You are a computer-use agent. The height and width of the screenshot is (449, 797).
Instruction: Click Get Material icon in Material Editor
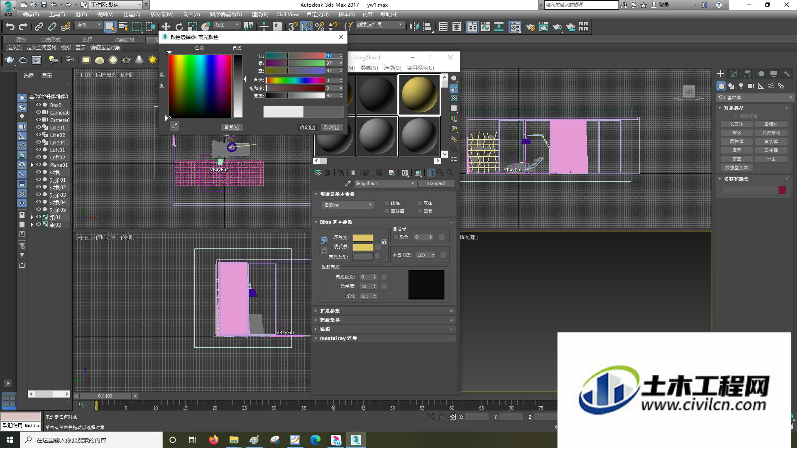coord(318,173)
